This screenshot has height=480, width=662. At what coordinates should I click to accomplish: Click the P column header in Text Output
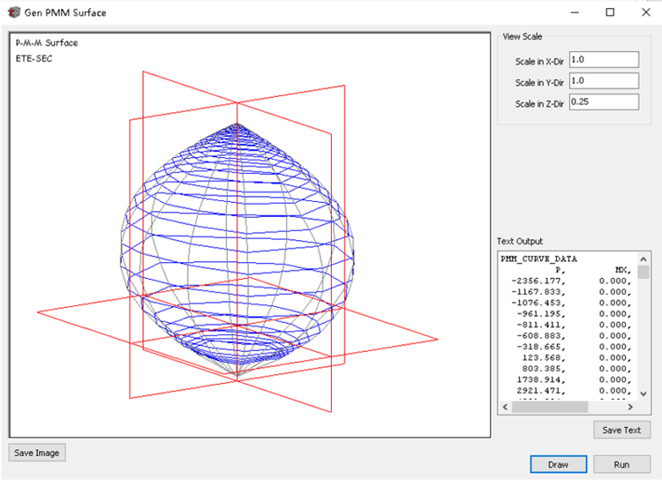tap(560, 270)
